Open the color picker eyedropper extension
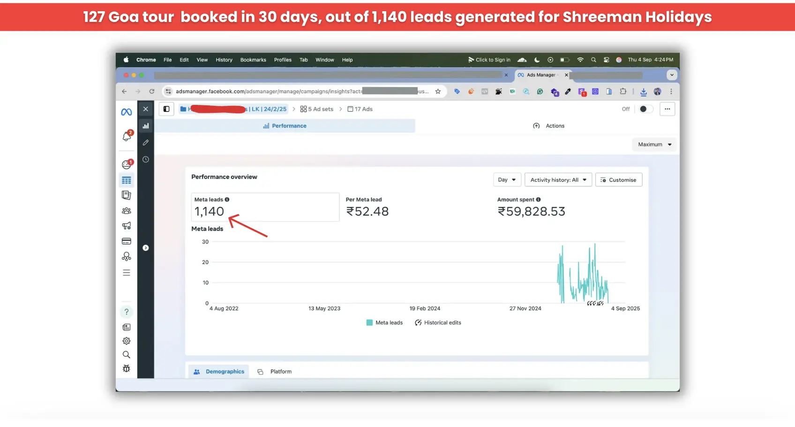This screenshot has width=795, height=427. [x=568, y=92]
